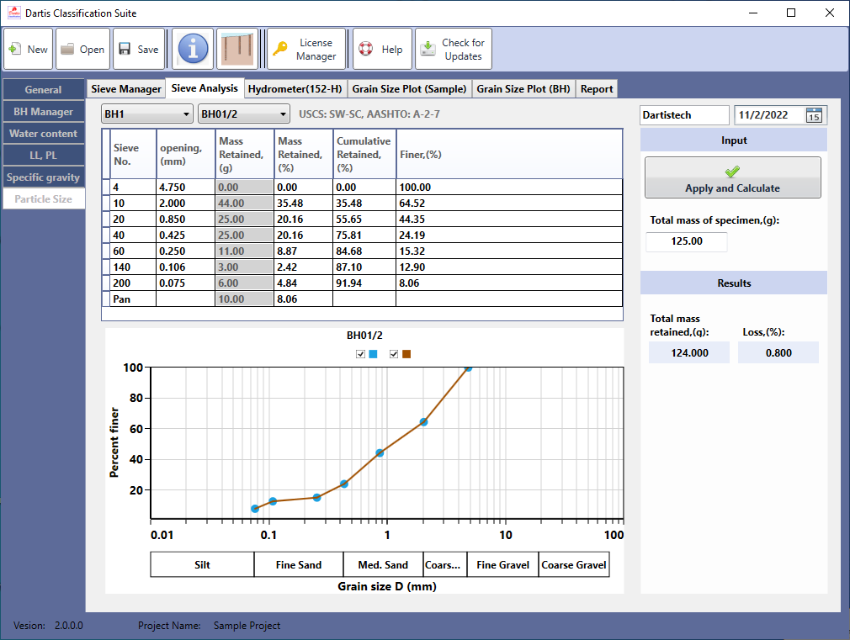
Task: Open the Hydrometer(152-H) tab
Action: [x=295, y=89]
